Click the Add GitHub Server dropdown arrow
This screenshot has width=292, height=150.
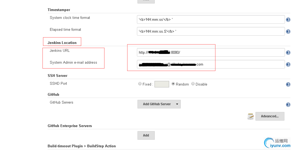[177, 104]
